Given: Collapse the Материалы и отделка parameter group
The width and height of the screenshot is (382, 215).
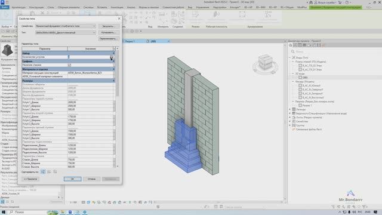Looking at the screenshot, I should click(x=113, y=69).
